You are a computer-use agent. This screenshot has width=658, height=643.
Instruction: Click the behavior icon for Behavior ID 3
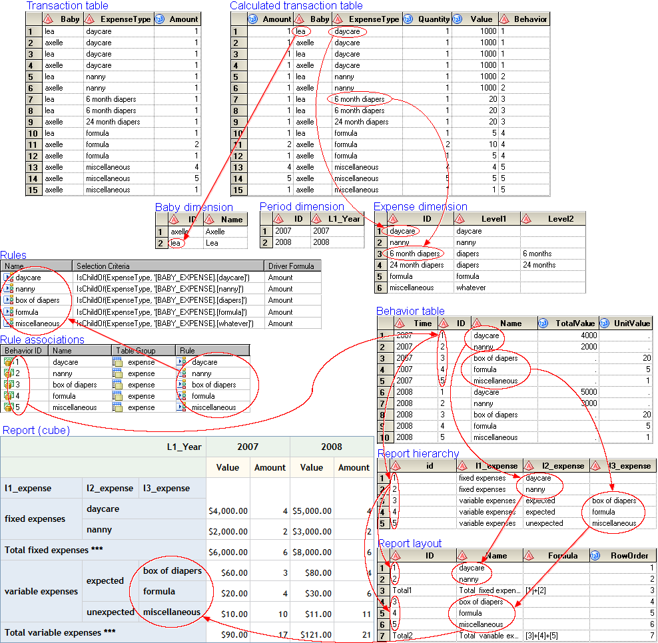click(8, 385)
